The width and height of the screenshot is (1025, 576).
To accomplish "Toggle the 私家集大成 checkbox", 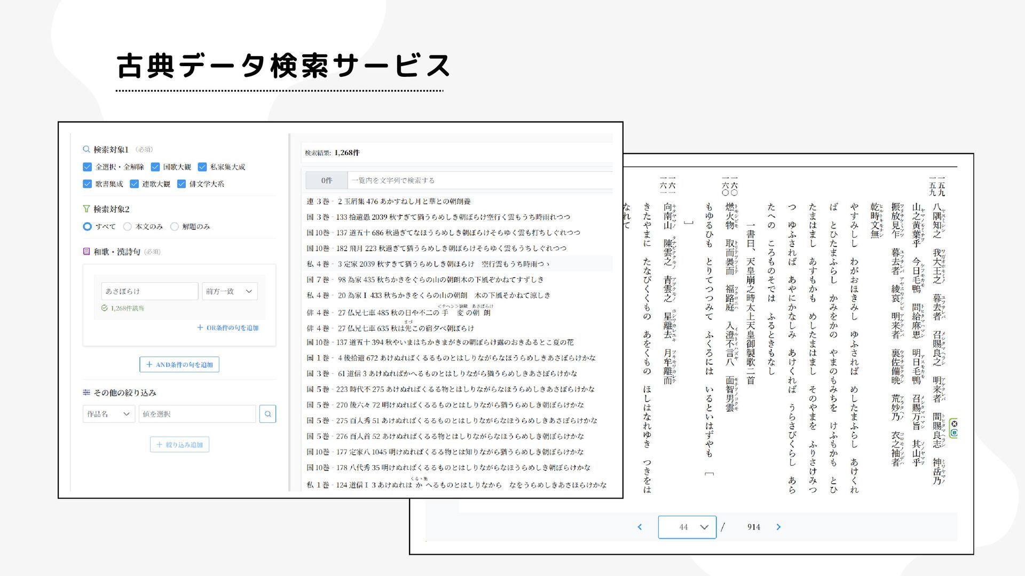I will pos(202,167).
